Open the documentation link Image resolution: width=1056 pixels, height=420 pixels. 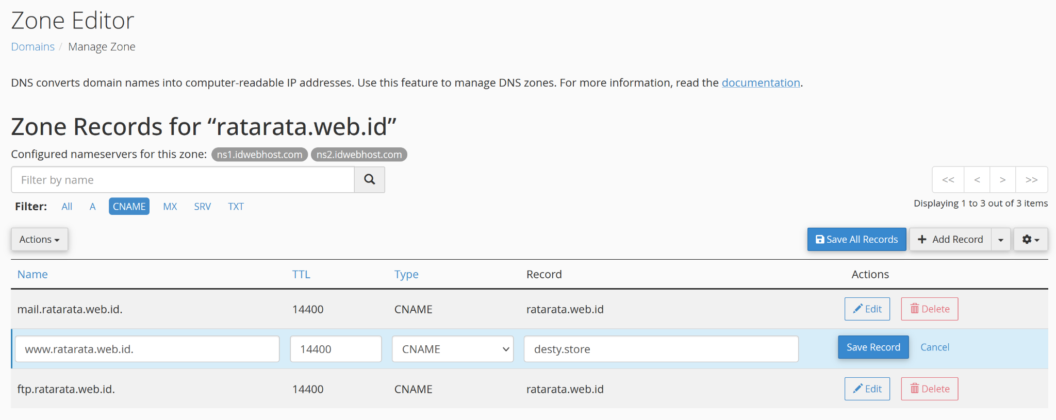coord(761,83)
